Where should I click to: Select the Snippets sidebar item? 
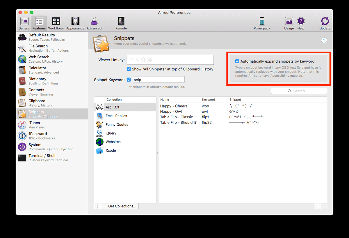click(52, 114)
